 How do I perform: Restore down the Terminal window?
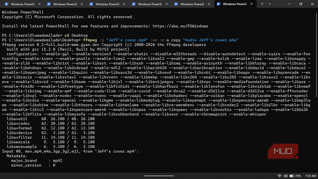301,4
